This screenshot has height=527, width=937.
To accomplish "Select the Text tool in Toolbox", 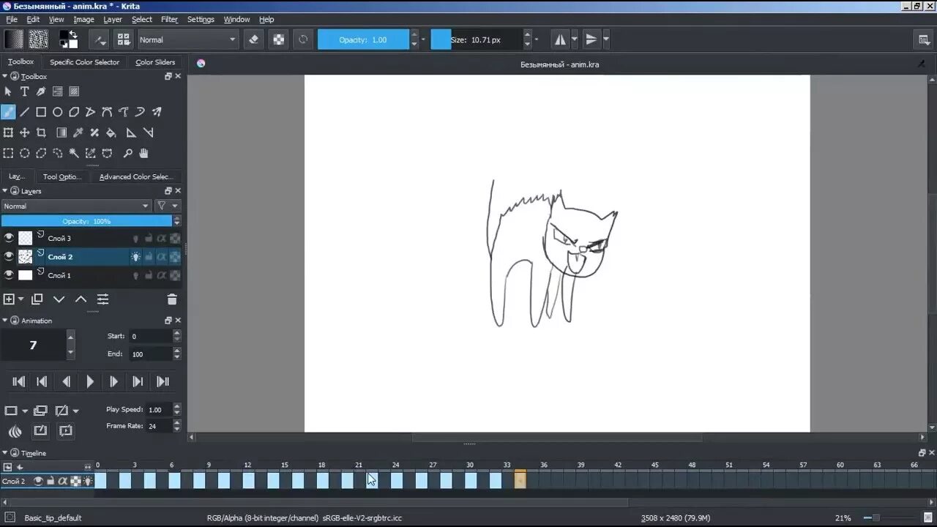I will point(24,91).
